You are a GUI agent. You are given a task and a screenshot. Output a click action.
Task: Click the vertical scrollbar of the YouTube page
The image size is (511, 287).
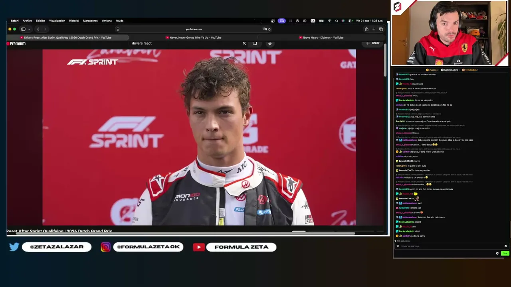[385, 60]
